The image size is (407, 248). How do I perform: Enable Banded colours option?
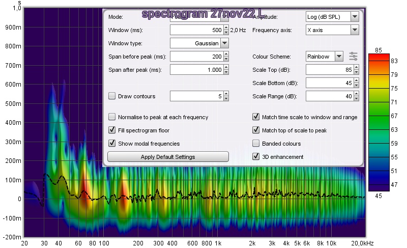(x=256, y=144)
